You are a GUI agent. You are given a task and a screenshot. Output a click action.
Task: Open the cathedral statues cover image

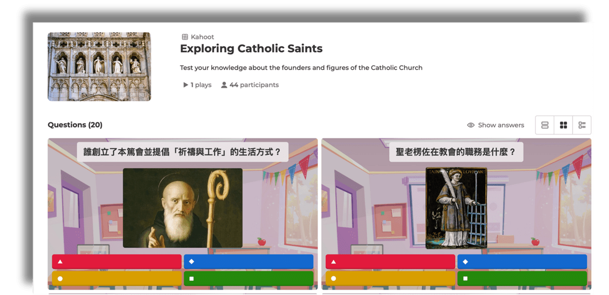coord(99,66)
